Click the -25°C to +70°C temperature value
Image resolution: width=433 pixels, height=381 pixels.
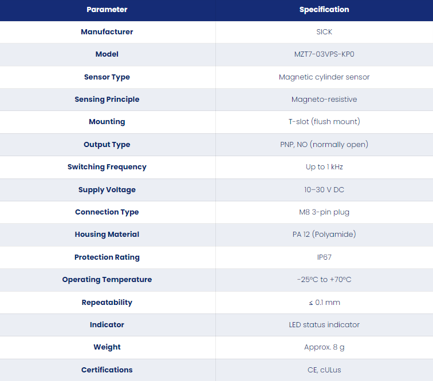coord(324,280)
